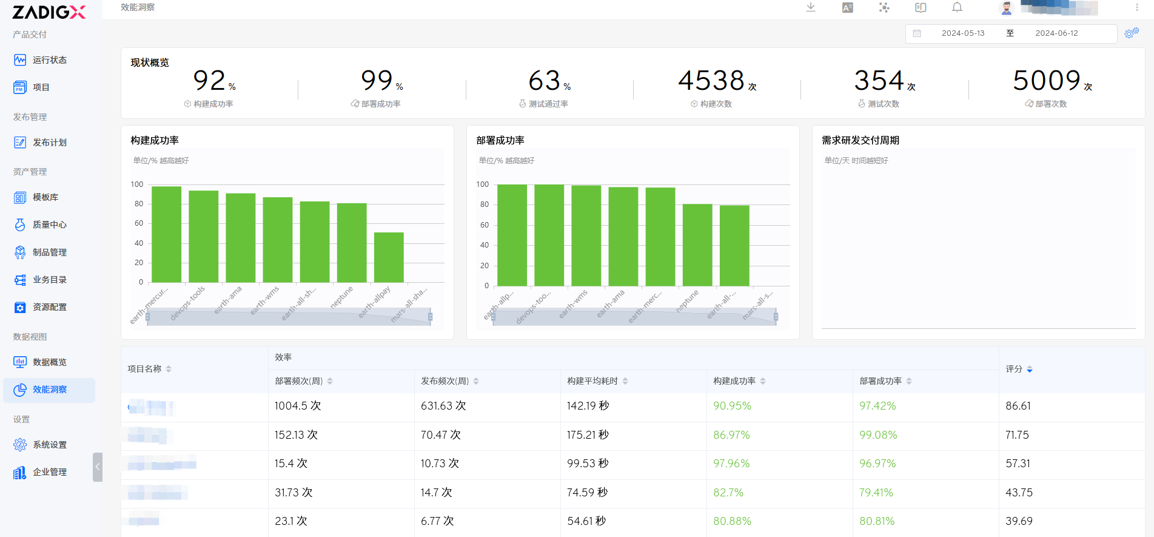
Task: Open 运行状态 from the sidebar
Action: [x=49, y=60]
